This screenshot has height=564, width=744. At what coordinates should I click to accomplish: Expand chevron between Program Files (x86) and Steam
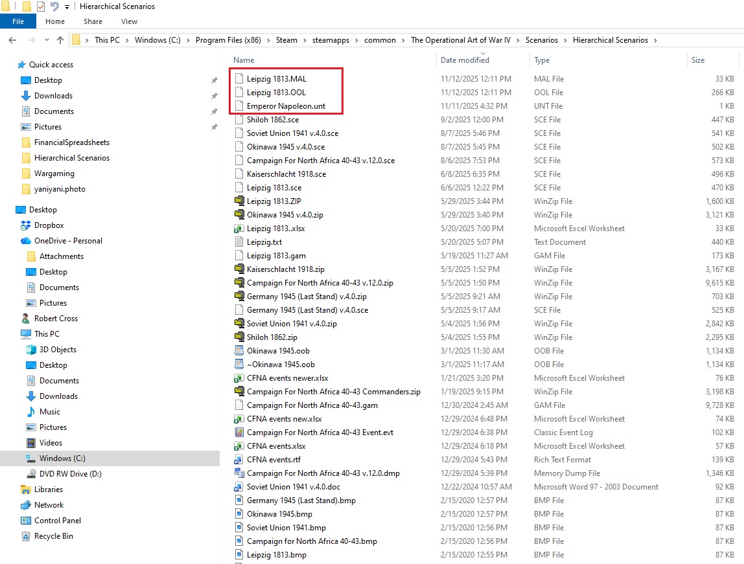point(268,40)
